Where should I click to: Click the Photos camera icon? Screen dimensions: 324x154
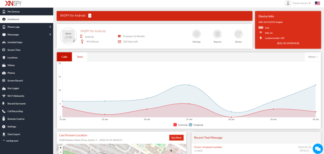coord(4,73)
